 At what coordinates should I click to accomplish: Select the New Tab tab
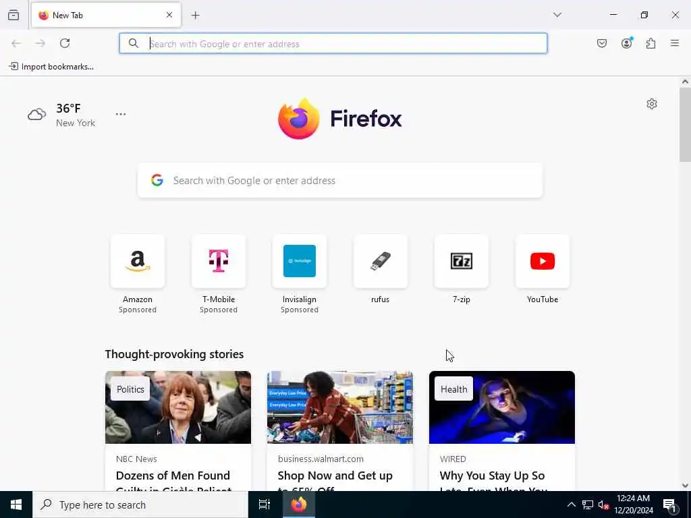pyautogui.click(x=106, y=15)
